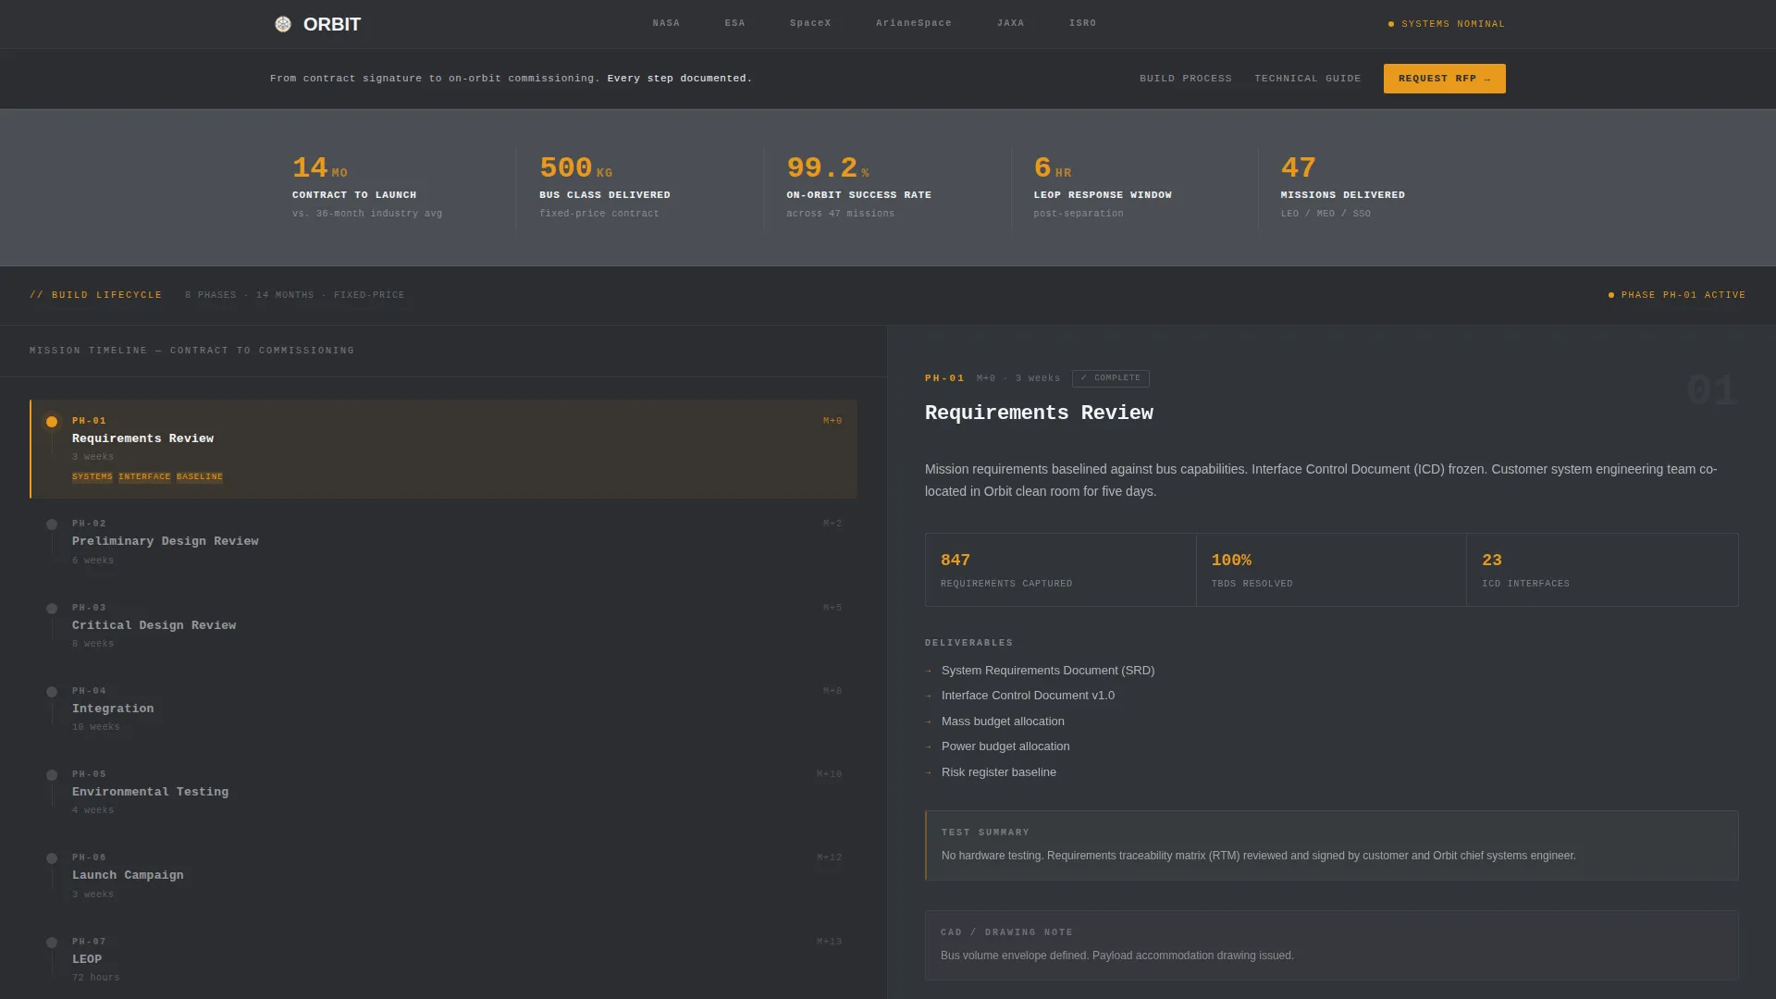Click the 100% TBDs Resolved card
The width and height of the screenshot is (1776, 999).
(x=1331, y=570)
